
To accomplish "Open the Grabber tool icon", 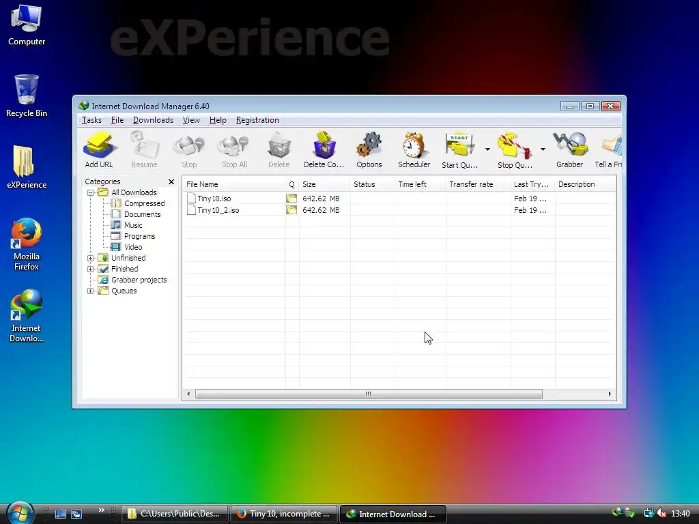I will (x=570, y=149).
